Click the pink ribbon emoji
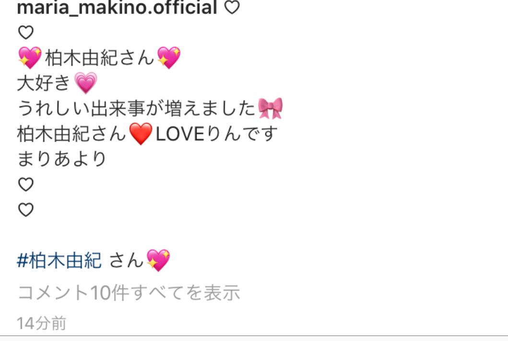 [x=270, y=108]
